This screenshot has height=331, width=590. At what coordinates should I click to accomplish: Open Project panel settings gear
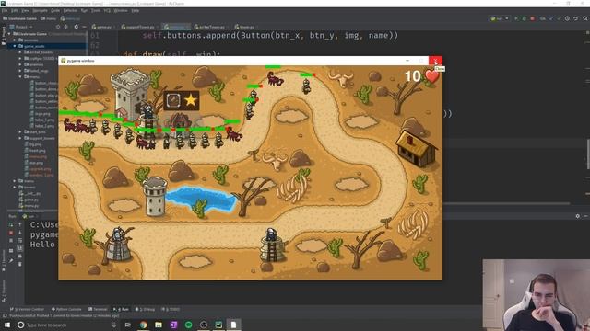point(76,27)
